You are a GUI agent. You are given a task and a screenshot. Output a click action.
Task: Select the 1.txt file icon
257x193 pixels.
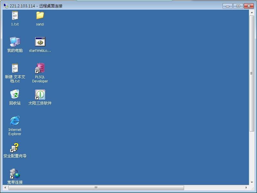pos(15,15)
